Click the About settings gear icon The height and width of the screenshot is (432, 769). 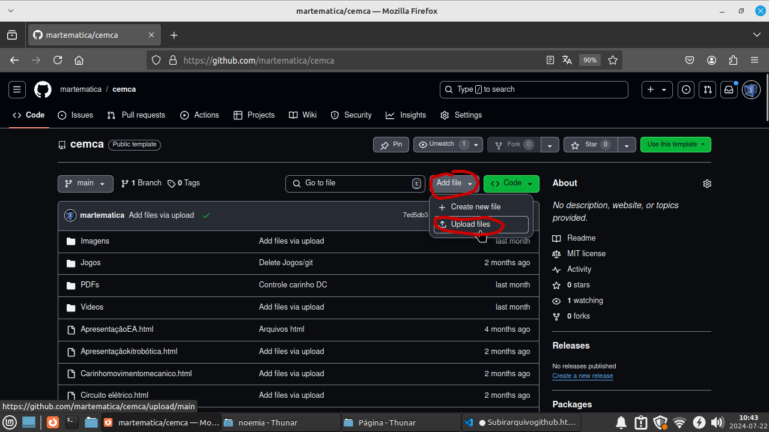(707, 184)
